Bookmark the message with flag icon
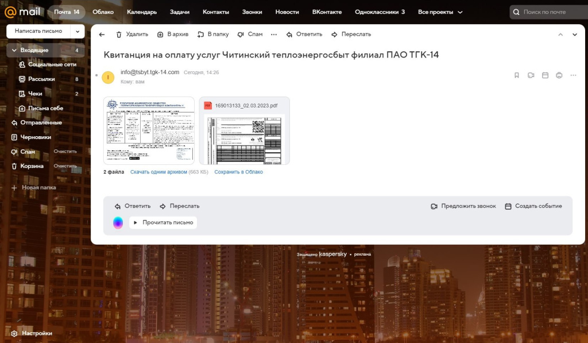This screenshot has width=588, height=343. coord(516,75)
